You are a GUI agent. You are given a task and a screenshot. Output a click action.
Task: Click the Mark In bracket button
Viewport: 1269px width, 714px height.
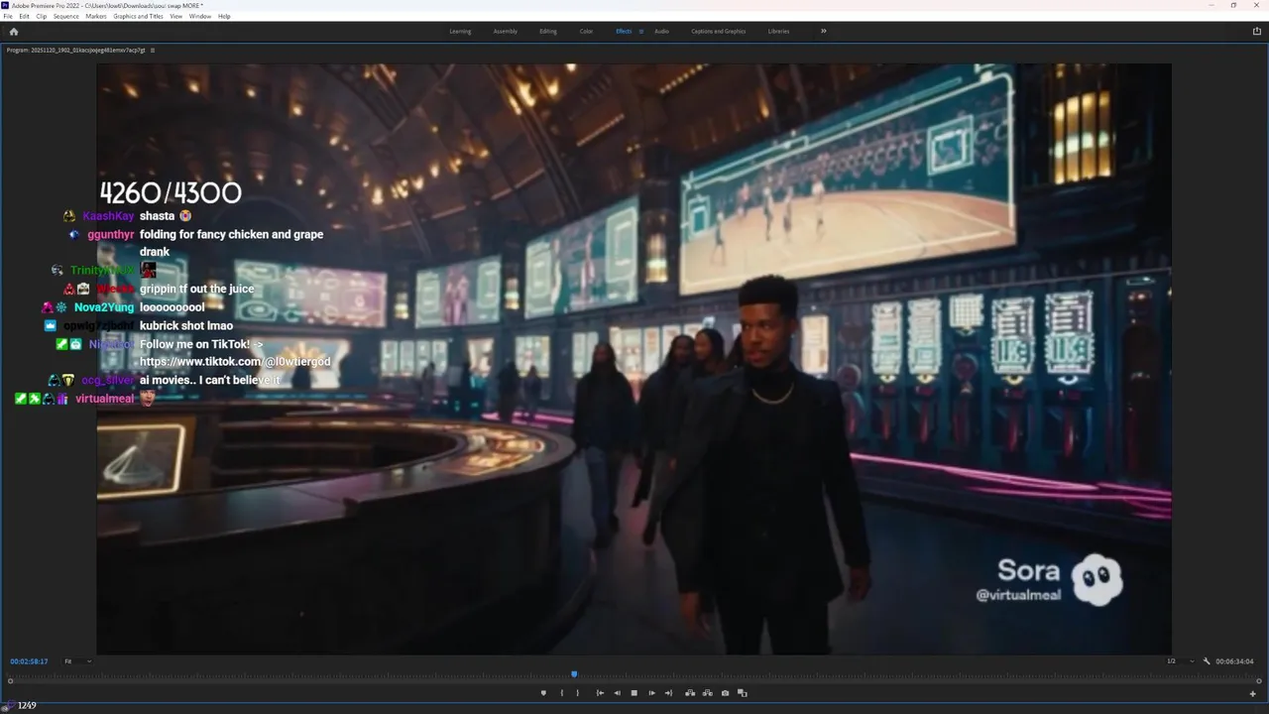click(562, 693)
